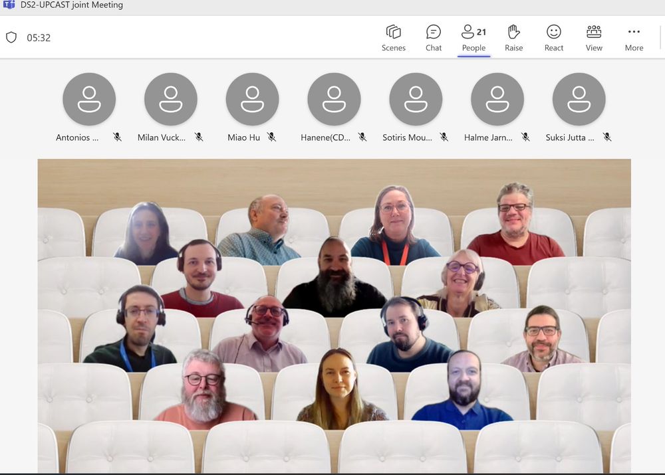Click the Suksi Jutta name label

[x=570, y=138]
